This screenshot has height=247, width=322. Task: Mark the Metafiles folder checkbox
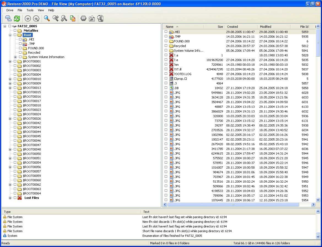click(x=15, y=30)
